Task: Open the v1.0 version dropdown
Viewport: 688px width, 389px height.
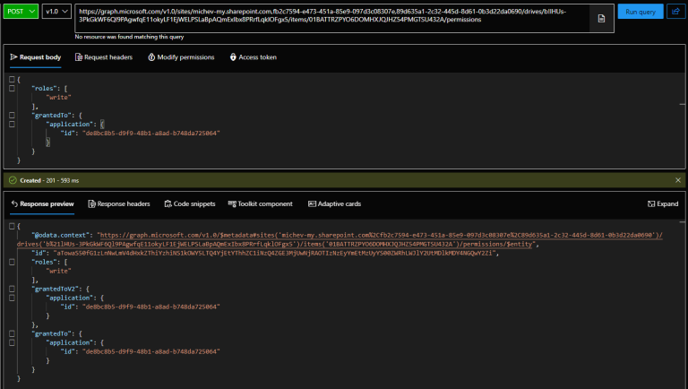Action: (x=56, y=12)
